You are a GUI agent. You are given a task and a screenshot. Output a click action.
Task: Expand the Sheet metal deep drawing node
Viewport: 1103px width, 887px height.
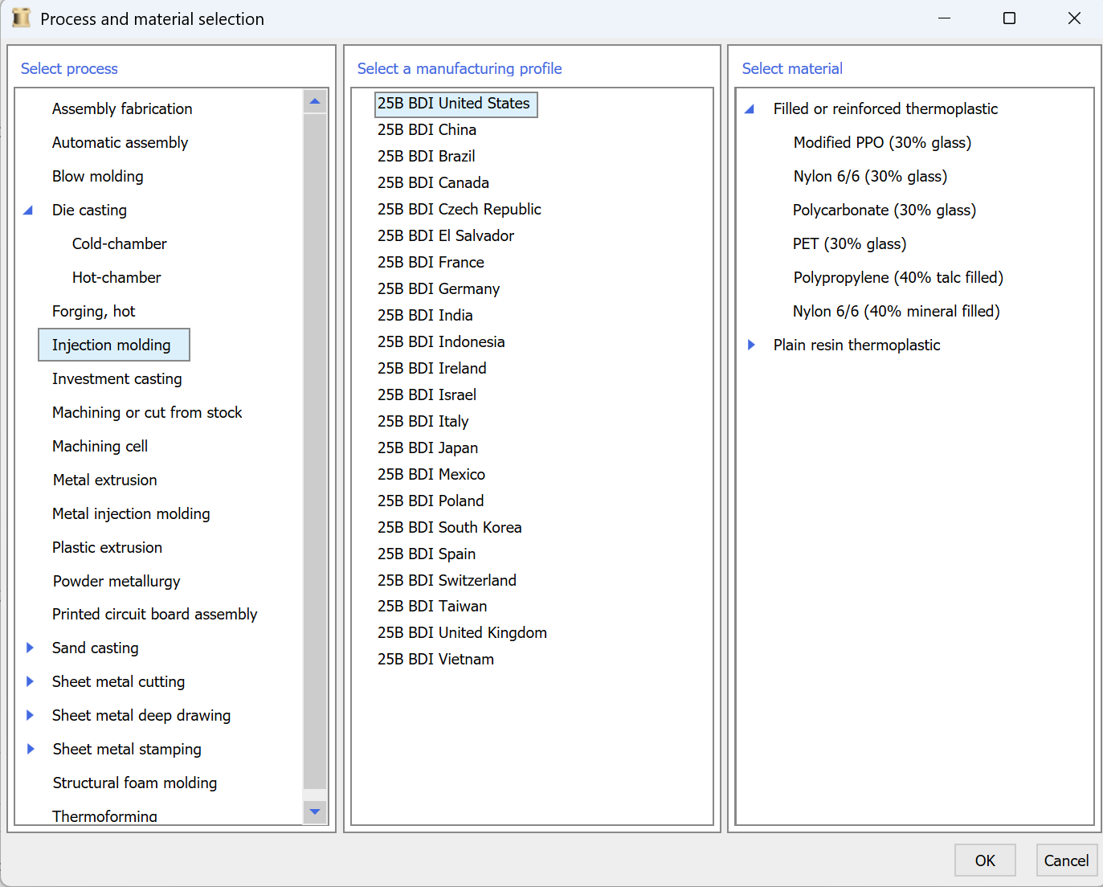pyautogui.click(x=30, y=715)
